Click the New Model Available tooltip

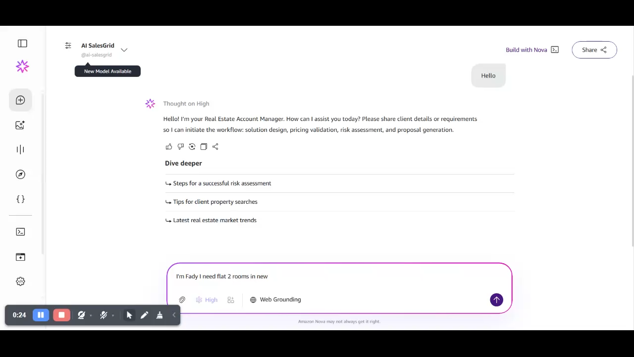[107, 71]
